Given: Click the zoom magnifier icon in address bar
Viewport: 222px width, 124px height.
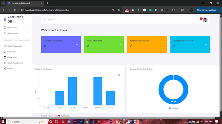Looking at the screenshot, I should tap(113, 10).
